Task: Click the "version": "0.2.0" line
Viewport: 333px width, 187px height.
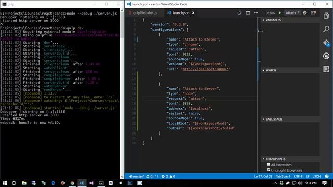Action: pyautogui.click(x=169, y=24)
